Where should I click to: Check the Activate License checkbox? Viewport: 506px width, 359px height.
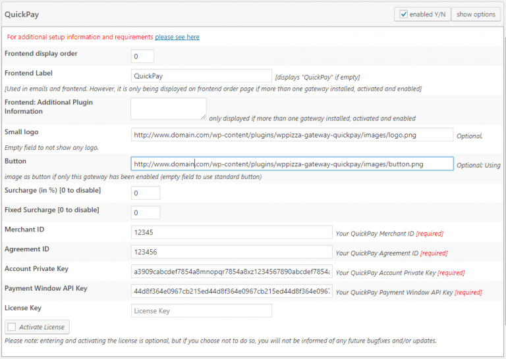(12, 327)
